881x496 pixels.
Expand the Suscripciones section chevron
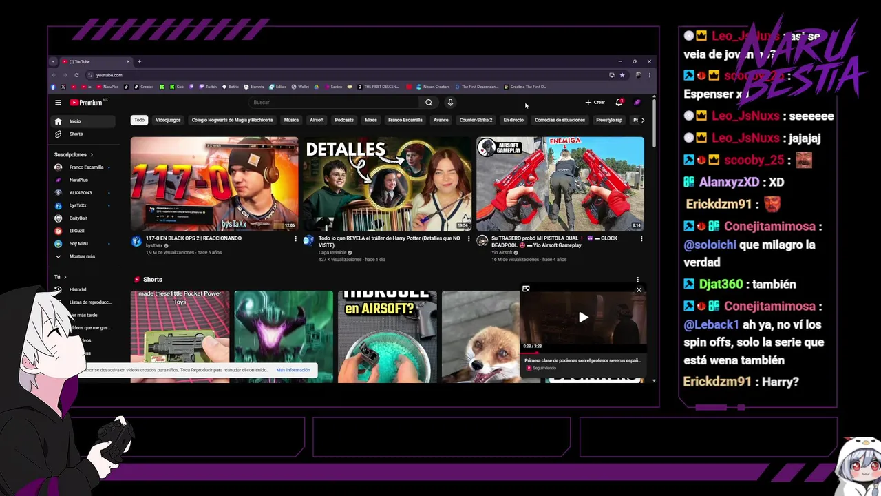92,155
